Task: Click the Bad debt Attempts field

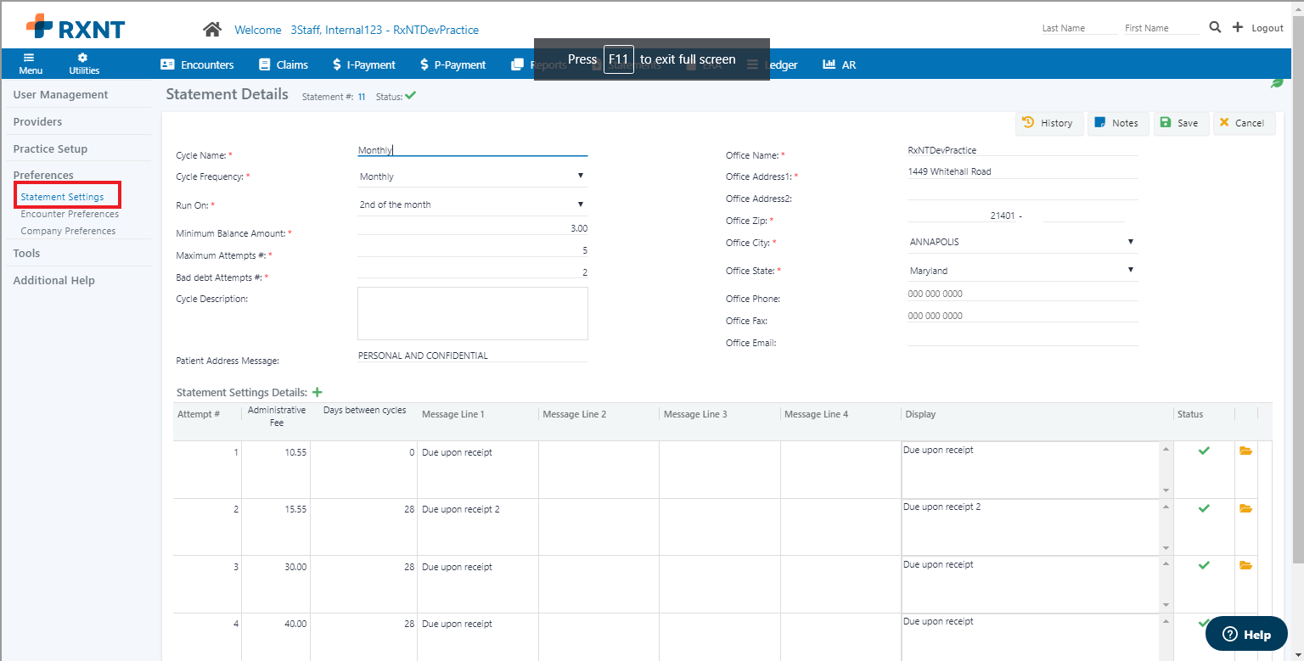Action: pos(473,272)
